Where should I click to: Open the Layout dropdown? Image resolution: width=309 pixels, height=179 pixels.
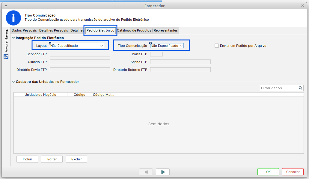77,46
